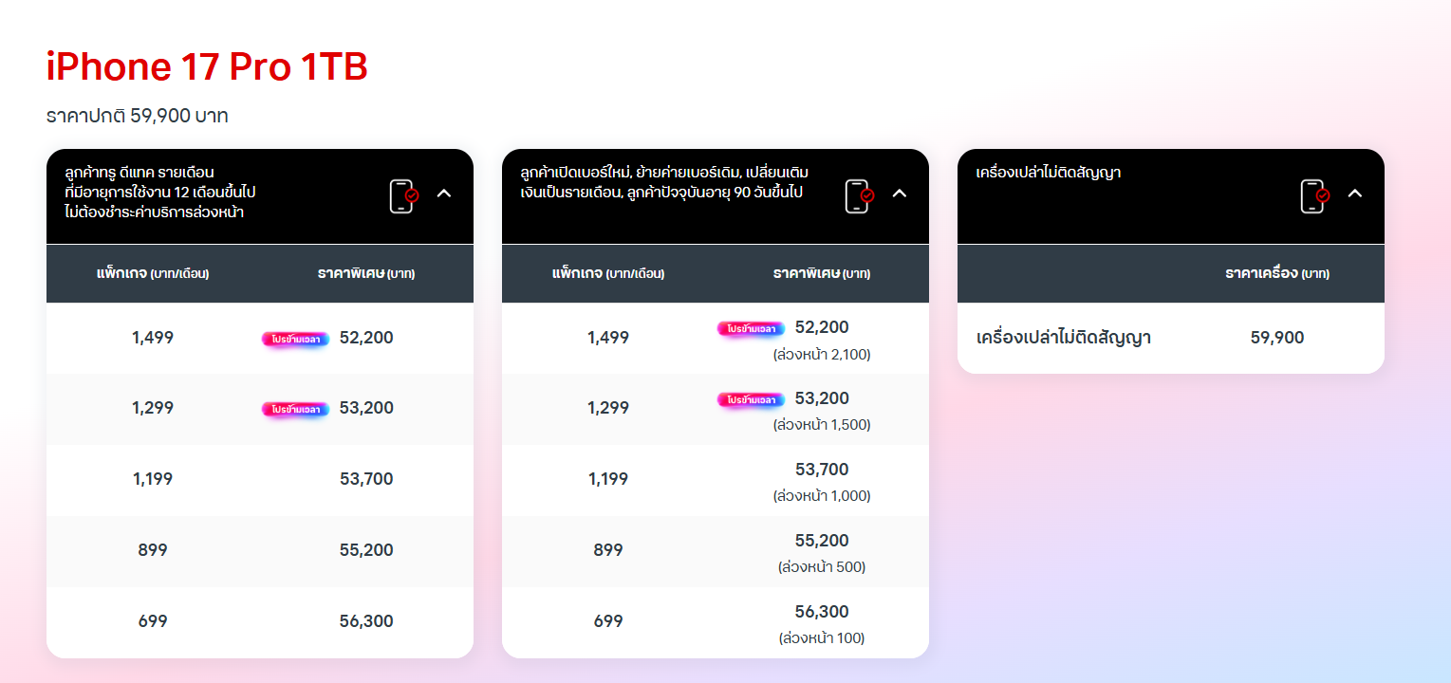The image size is (1451, 683).
Task: Click the "แพ็กเกจ" column header in the new-number card
Action: 608,273
